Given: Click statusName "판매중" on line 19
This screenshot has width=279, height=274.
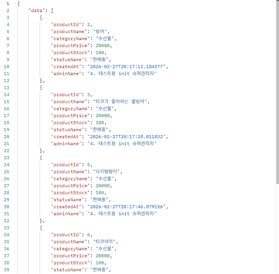Looking at the screenshot, I should [x=99, y=130].
